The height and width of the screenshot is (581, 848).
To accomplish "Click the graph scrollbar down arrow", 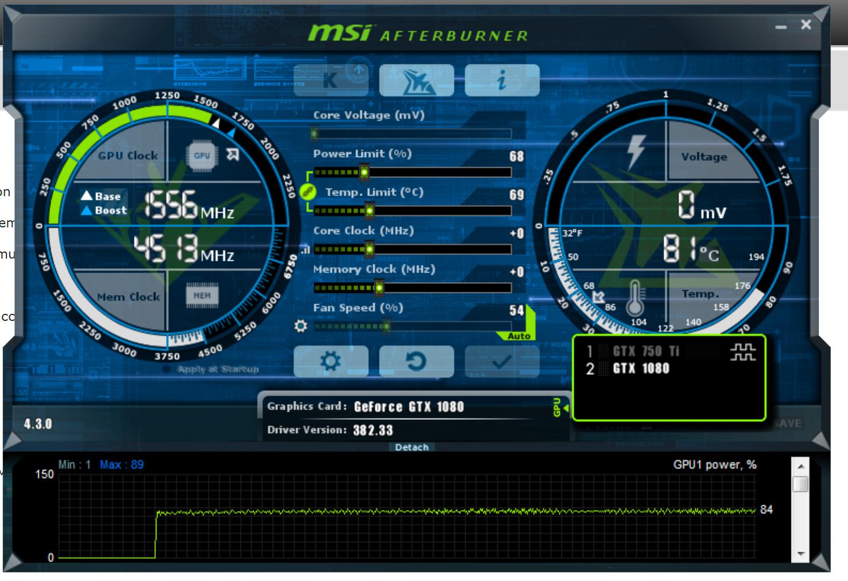I will point(801,554).
